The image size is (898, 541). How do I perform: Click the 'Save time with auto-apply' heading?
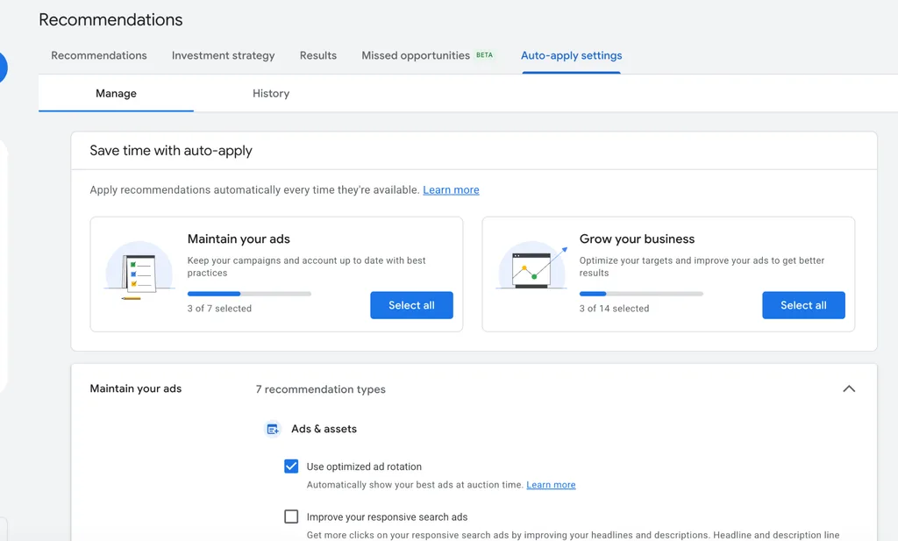(x=171, y=151)
